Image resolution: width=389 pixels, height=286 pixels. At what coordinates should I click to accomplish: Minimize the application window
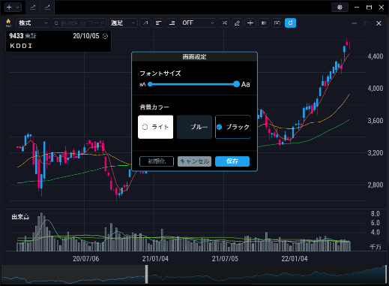(x=357, y=8)
